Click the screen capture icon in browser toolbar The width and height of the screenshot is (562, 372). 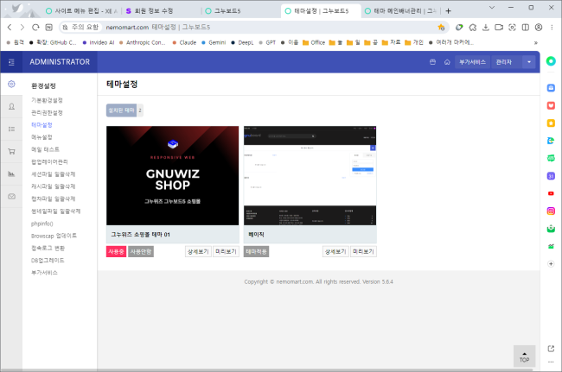(x=512, y=27)
